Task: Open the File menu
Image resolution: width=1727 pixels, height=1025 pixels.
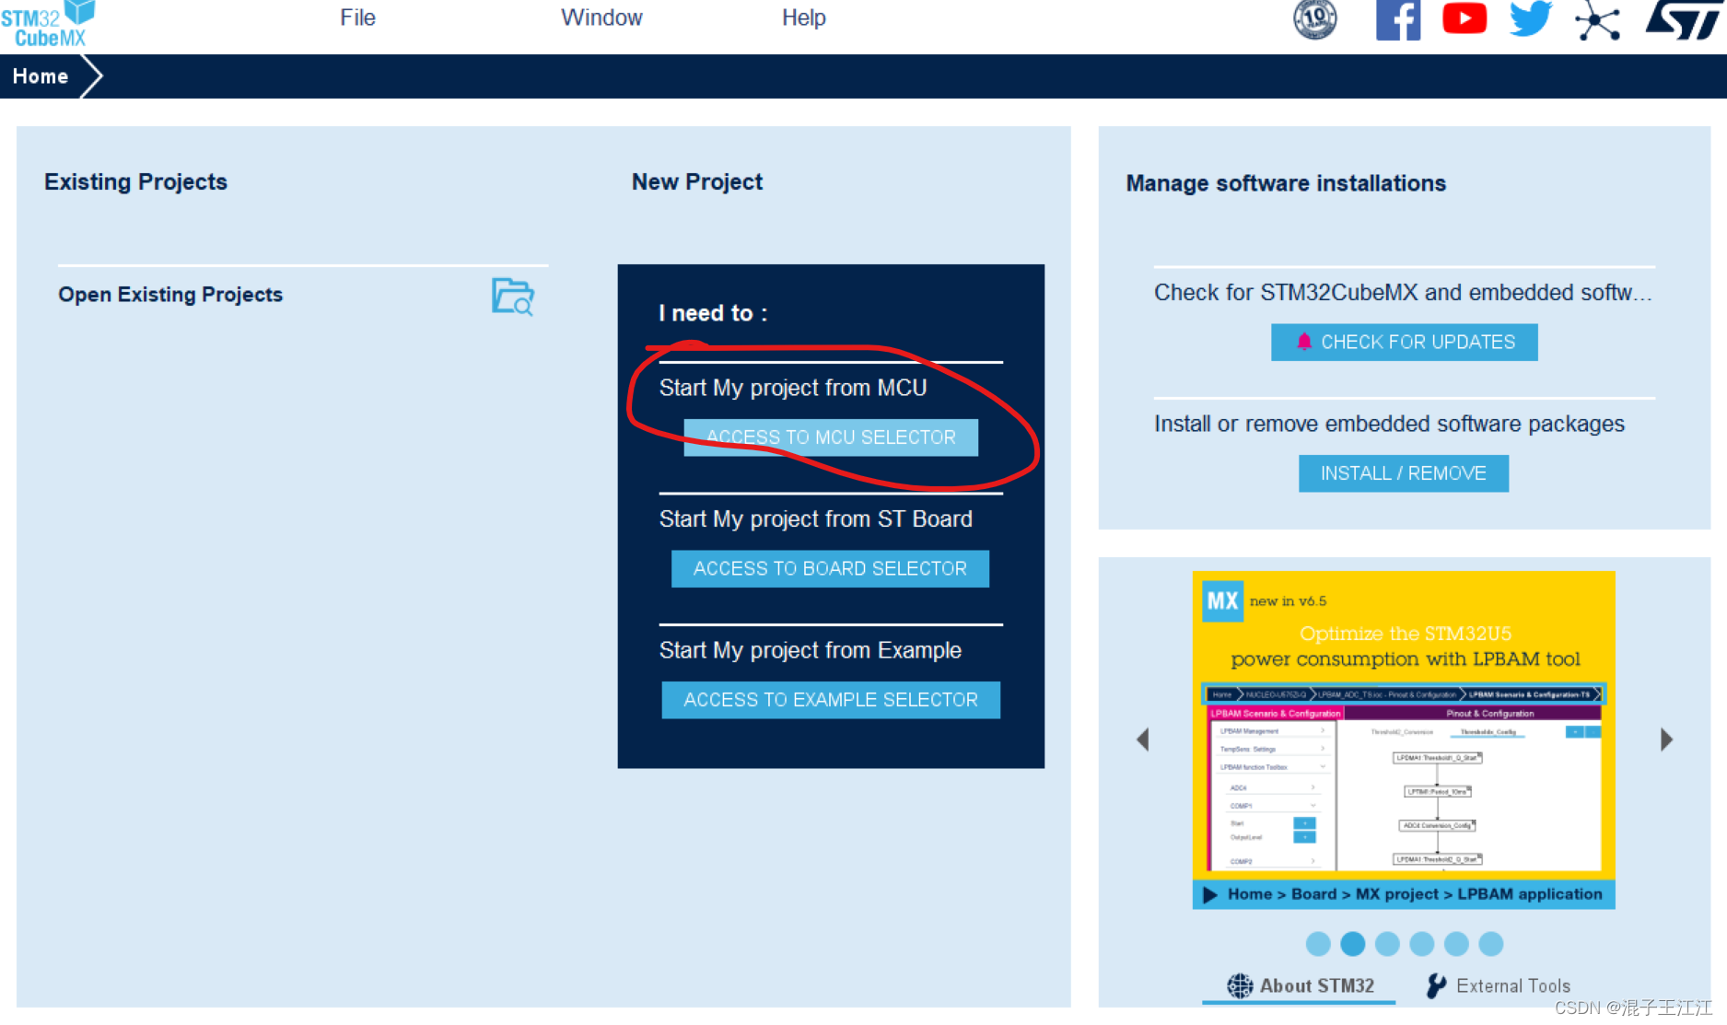Action: (x=357, y=17)
